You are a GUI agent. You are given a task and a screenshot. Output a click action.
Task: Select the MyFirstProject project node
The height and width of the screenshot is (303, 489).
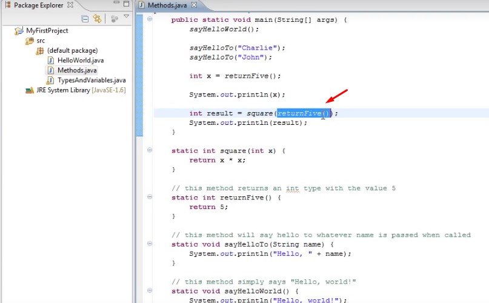tap(47, 30)
